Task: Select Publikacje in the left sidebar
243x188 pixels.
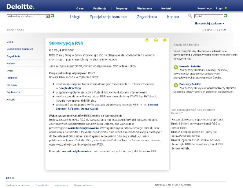Action: coord(12,78)
